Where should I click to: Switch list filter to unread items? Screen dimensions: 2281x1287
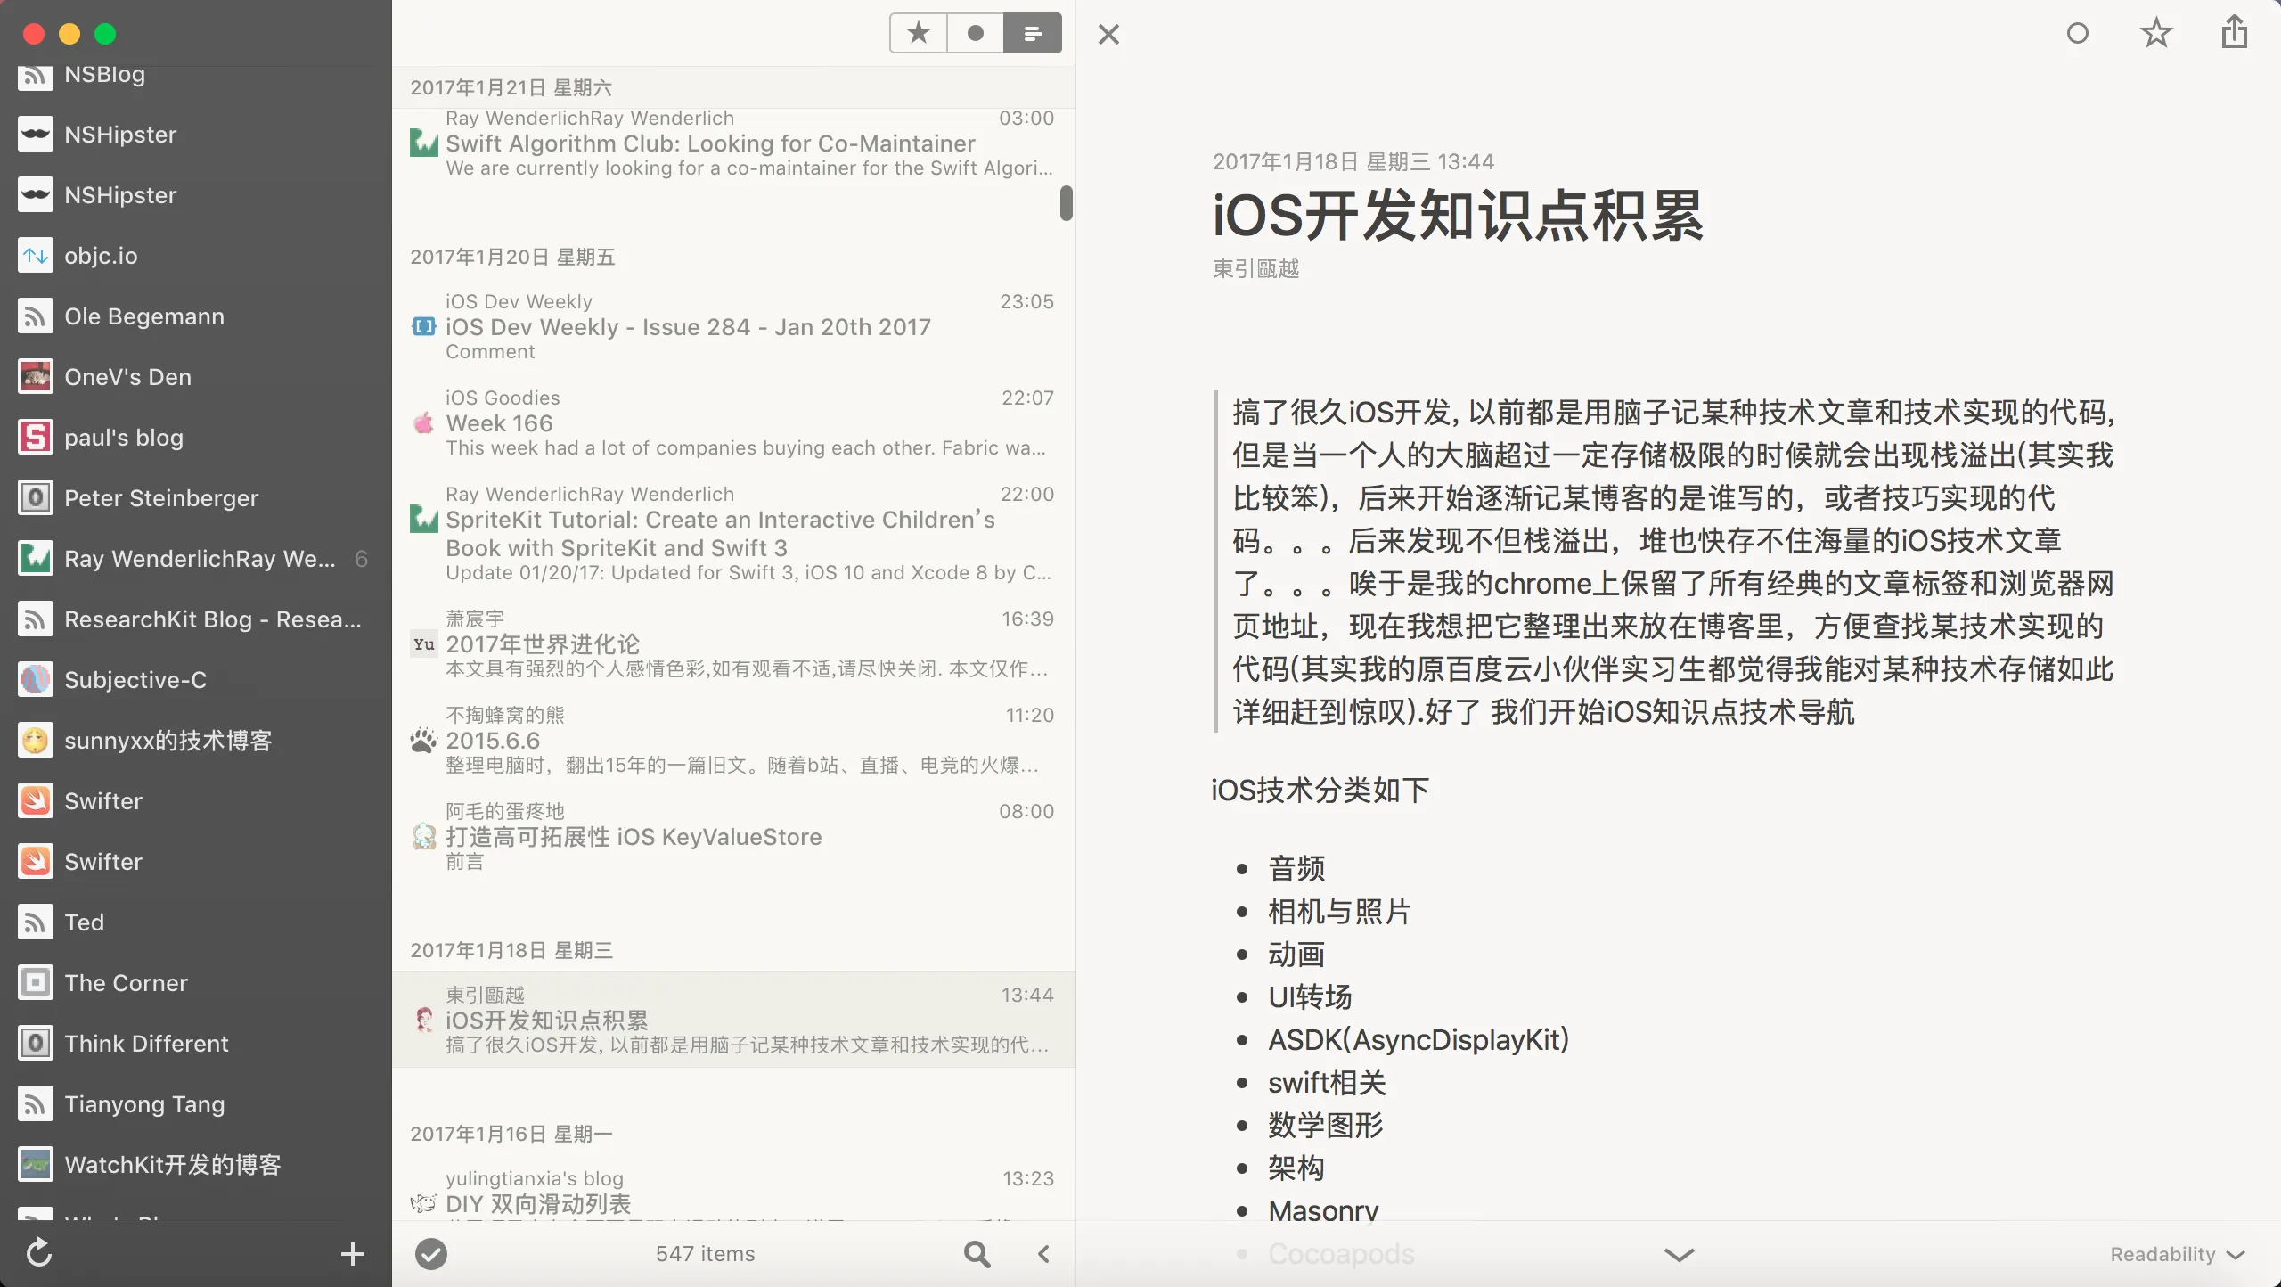point(975,34)
